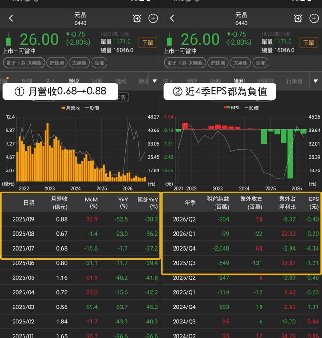Image resolution: width=322 pixels, height=338 pixels.
Task: Open the 鈣鈦礦 tag on right screen
Action: pyautogui.click(x=218, y=63)
